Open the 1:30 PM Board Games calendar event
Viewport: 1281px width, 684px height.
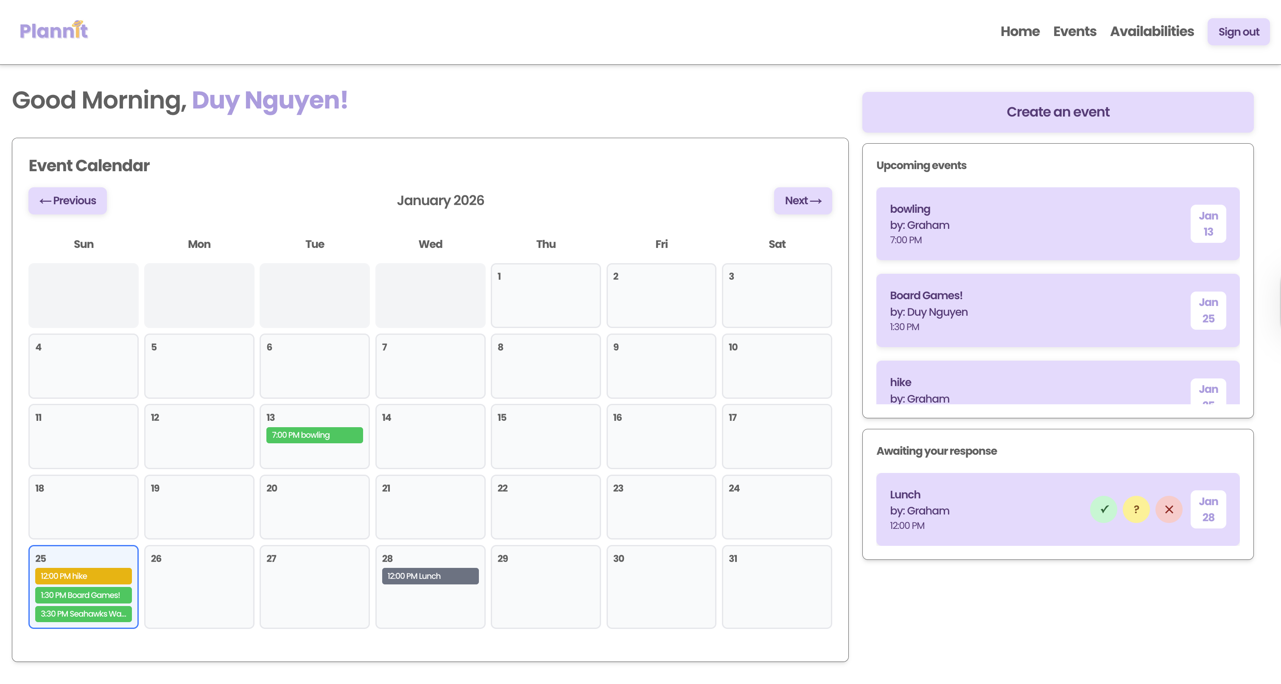pos(83,595)
